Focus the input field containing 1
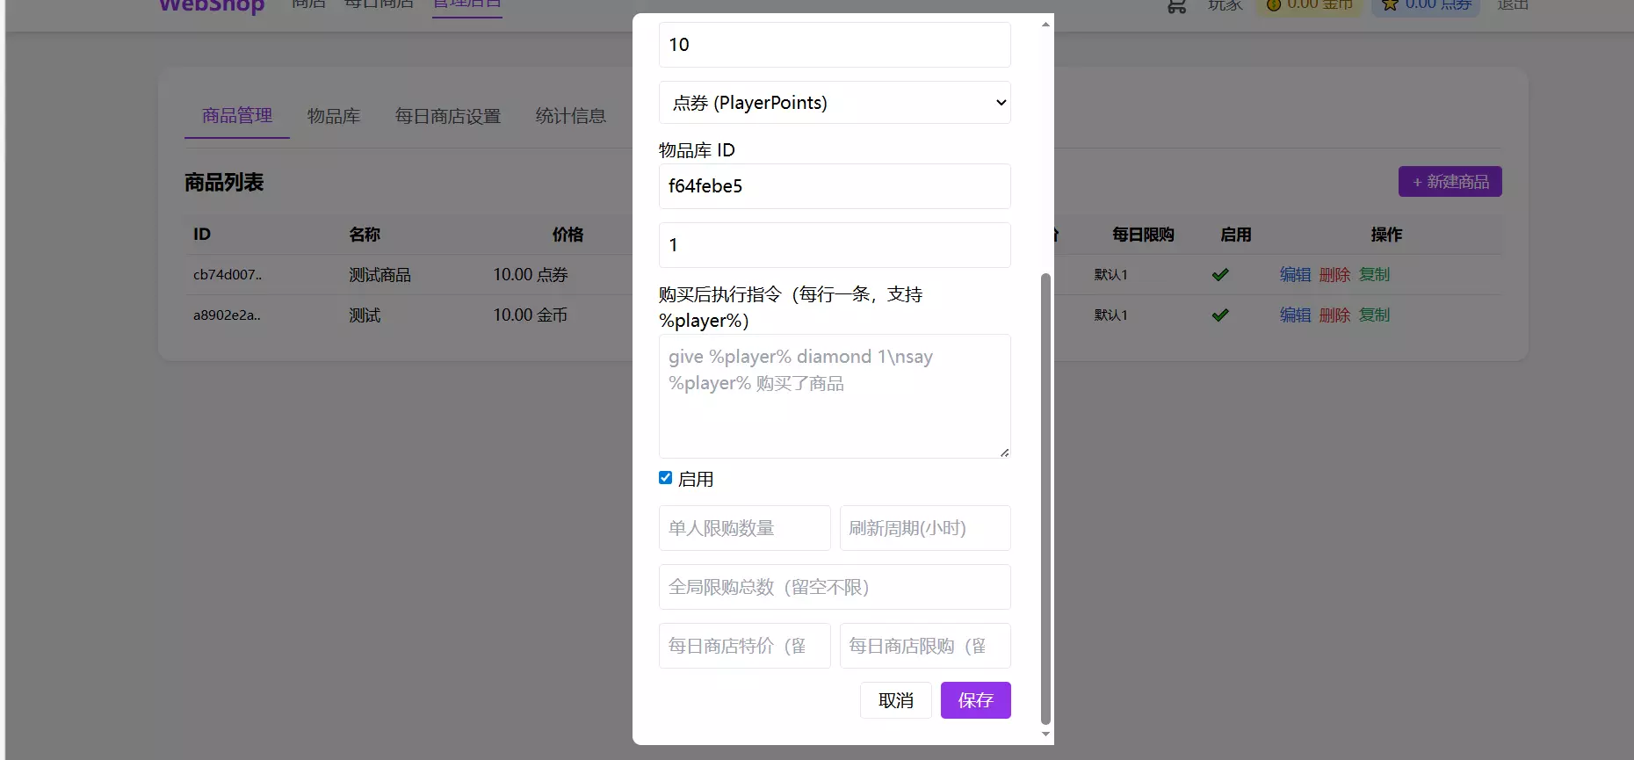This screenshot has width=1634, height=760. pyautogui.click(x=835, y=245)
